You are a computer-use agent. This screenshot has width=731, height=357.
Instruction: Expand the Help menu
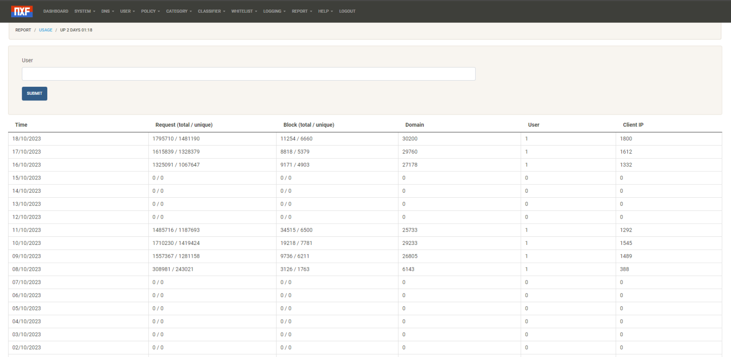pos(325,11)
